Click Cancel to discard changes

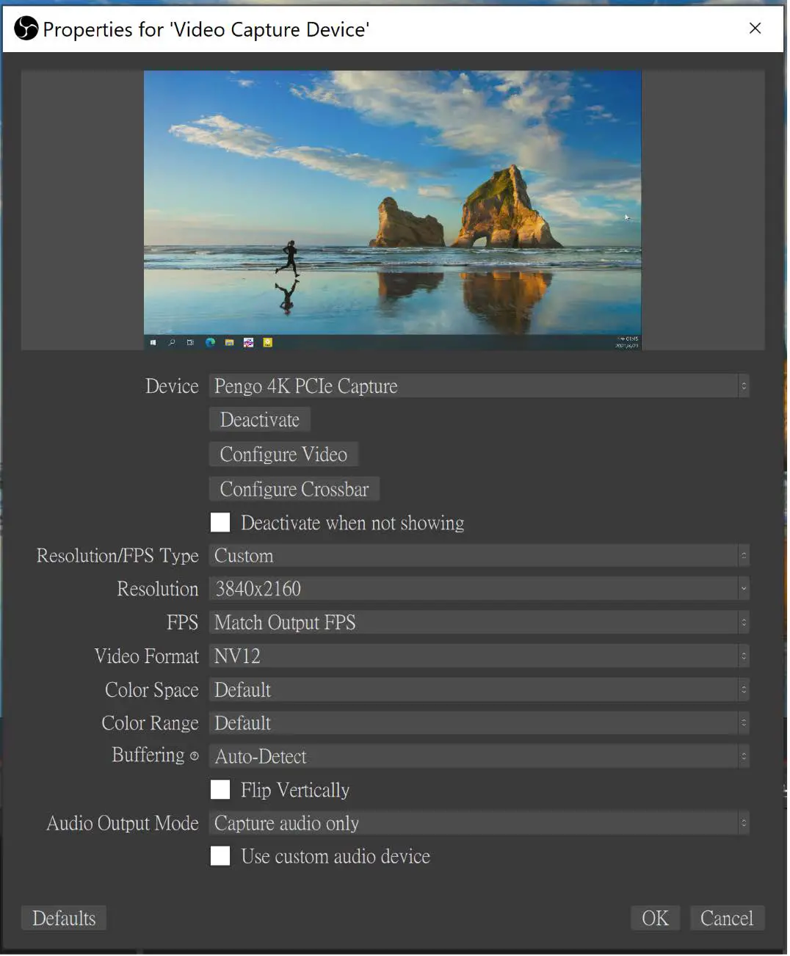click(x=728, y=919)
